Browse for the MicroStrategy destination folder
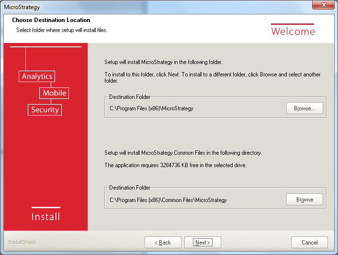Image resolution: width=338 pixels, height=255 pixels. (304, 108)
